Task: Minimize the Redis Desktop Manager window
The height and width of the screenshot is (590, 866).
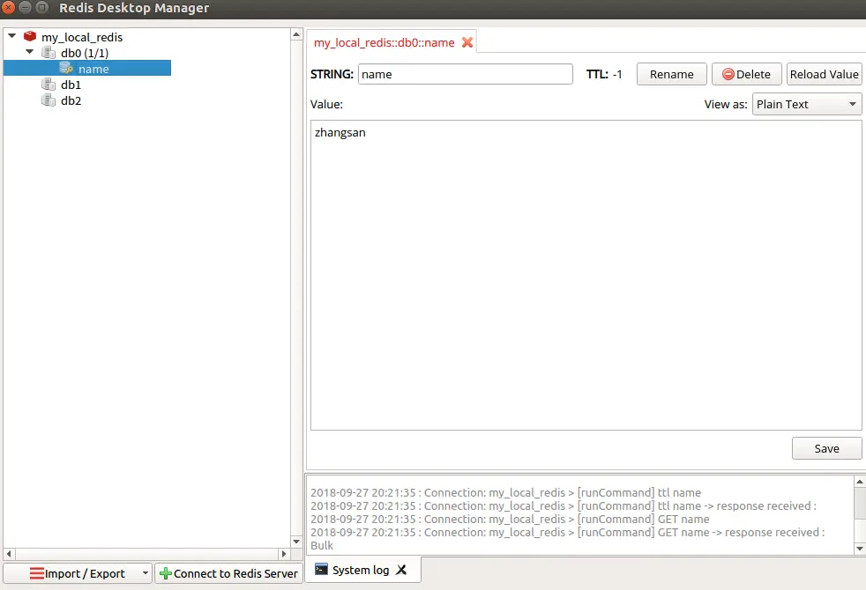Action: point(25,8)
